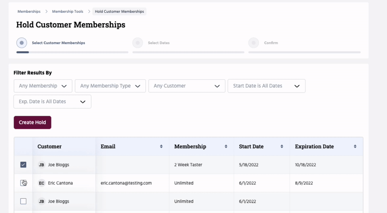Check the Joe Bloggs Unlimited membership row

point(23,201)
